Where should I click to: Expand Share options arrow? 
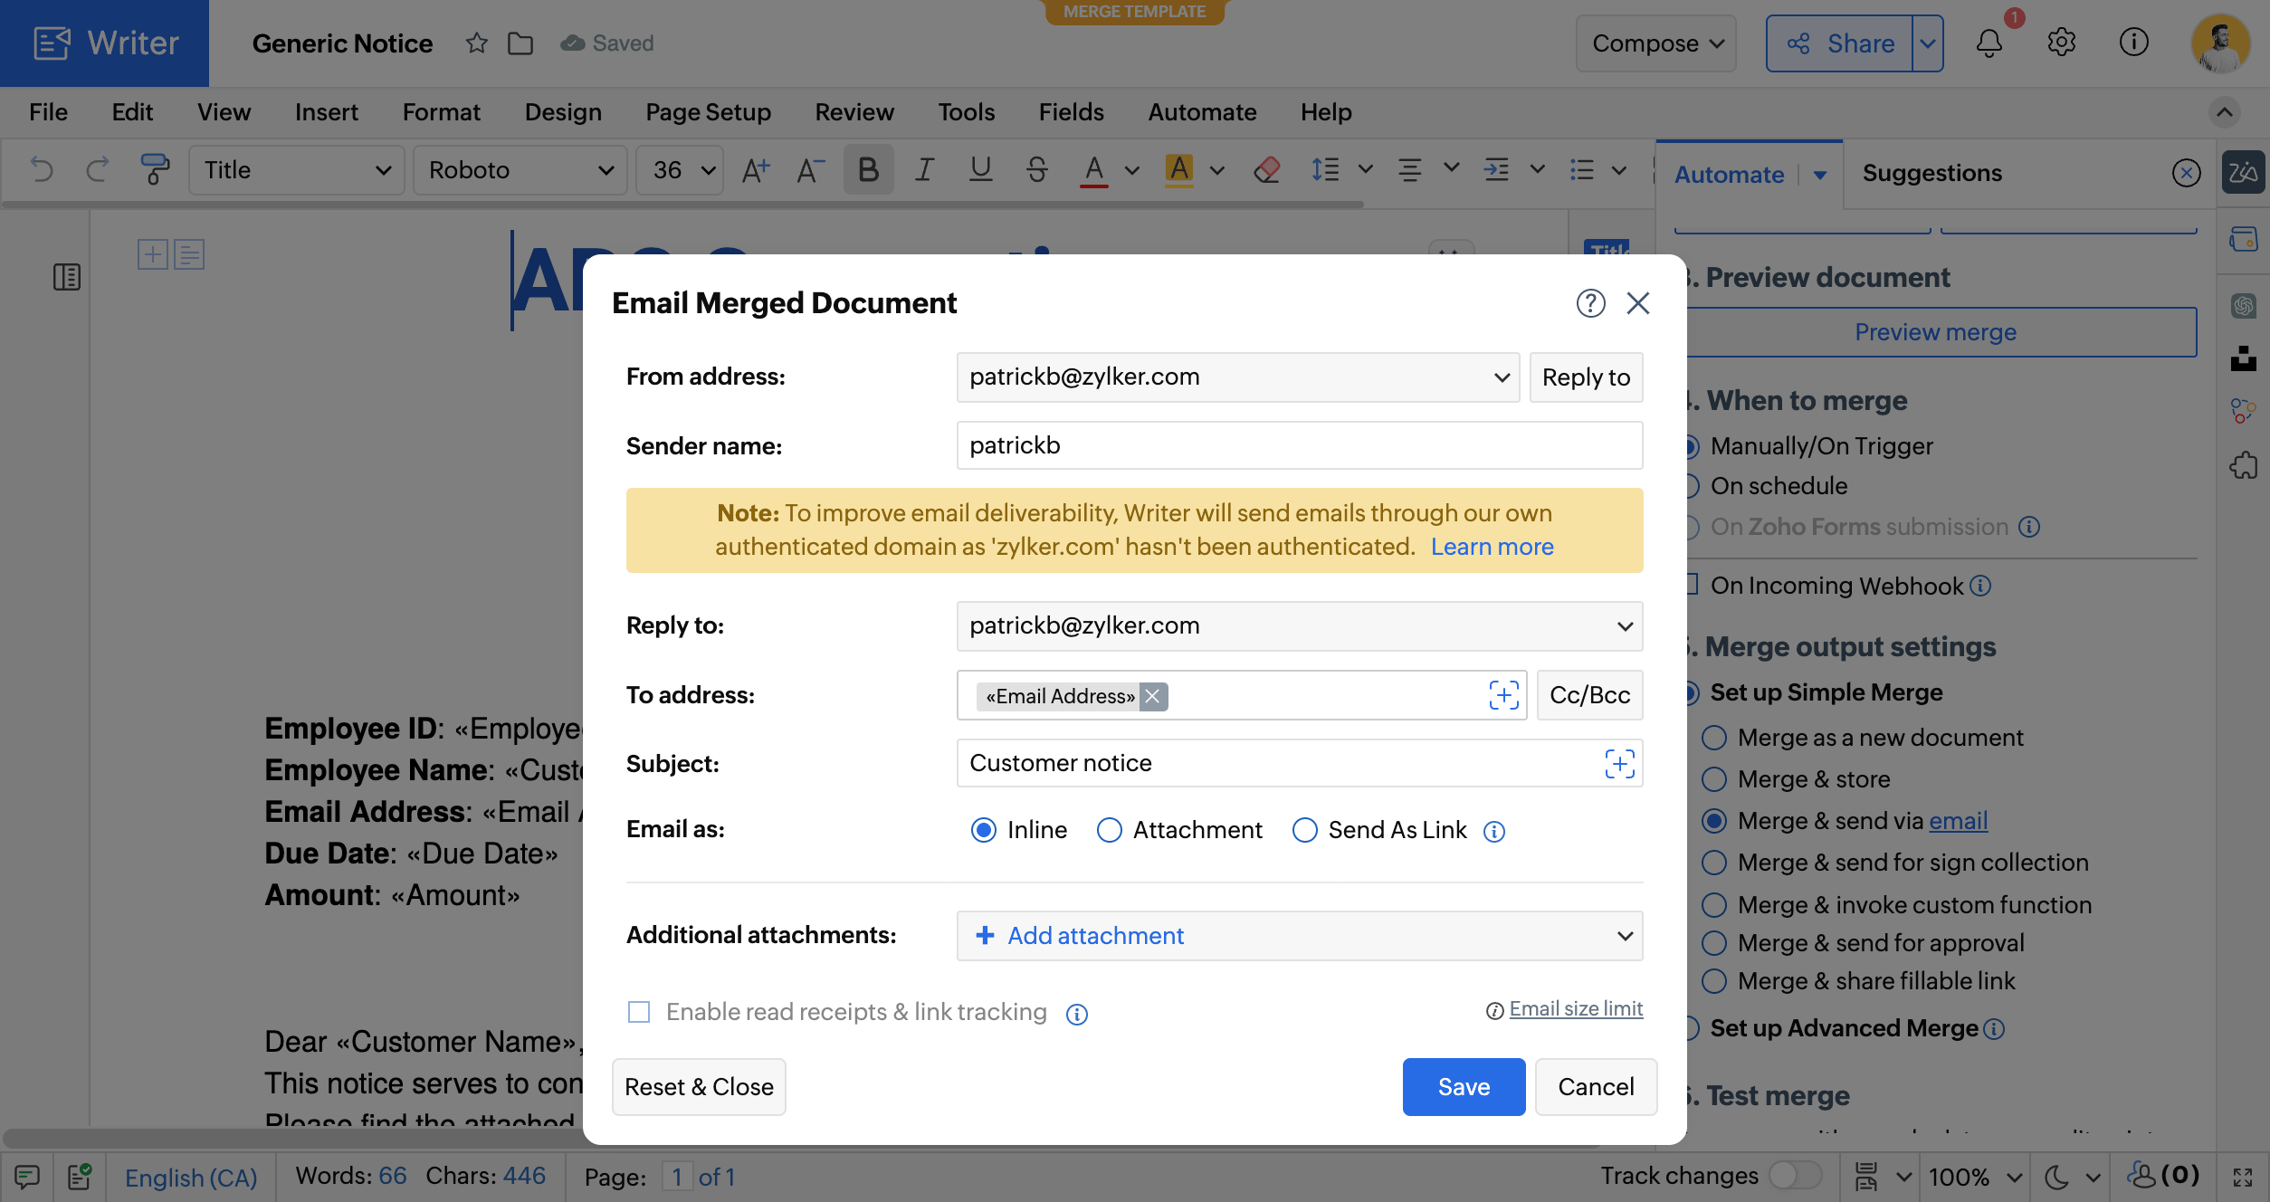[x=1928, y=43]
